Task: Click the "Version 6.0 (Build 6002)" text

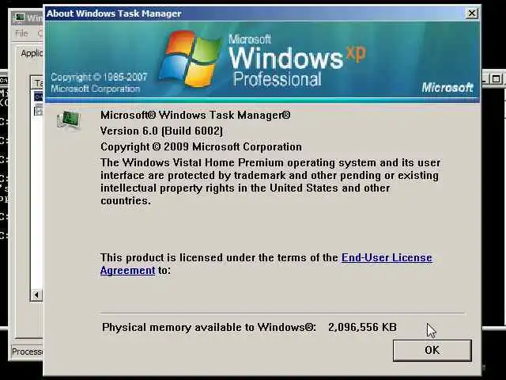Action: click(x=161, y=131)
